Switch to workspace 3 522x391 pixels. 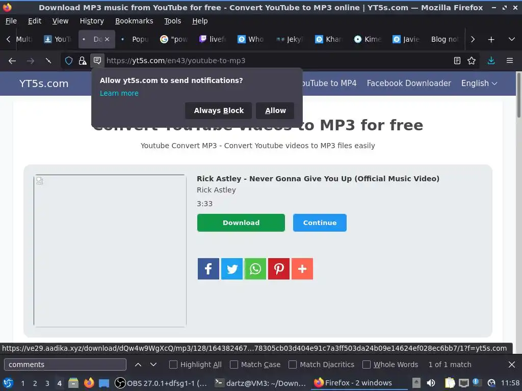pyautogui.click(x=47, y=383)
